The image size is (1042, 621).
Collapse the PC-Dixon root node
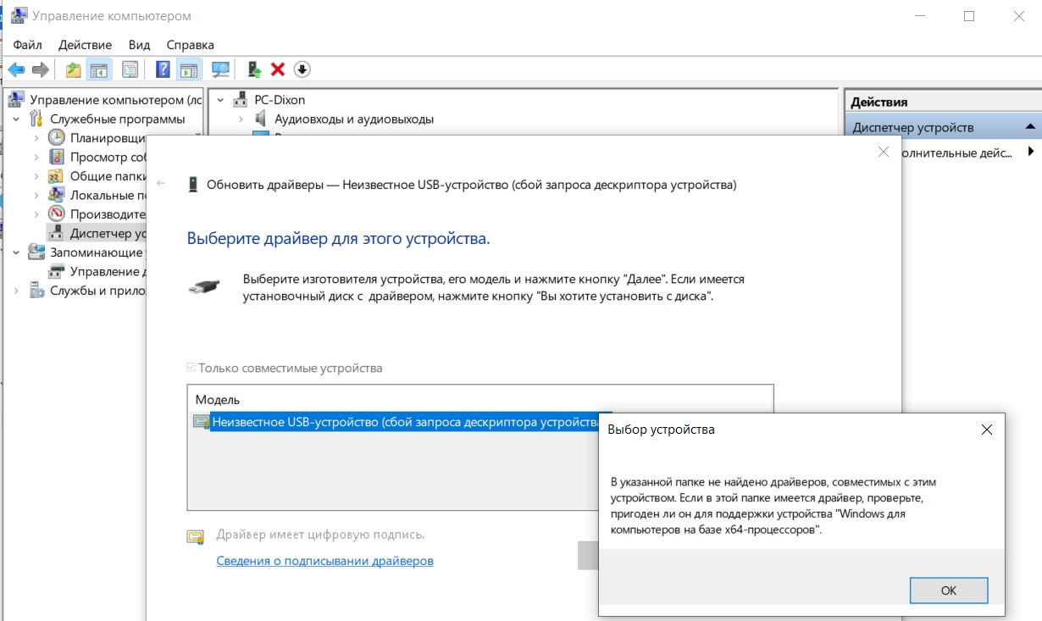(x=221, y=100)
